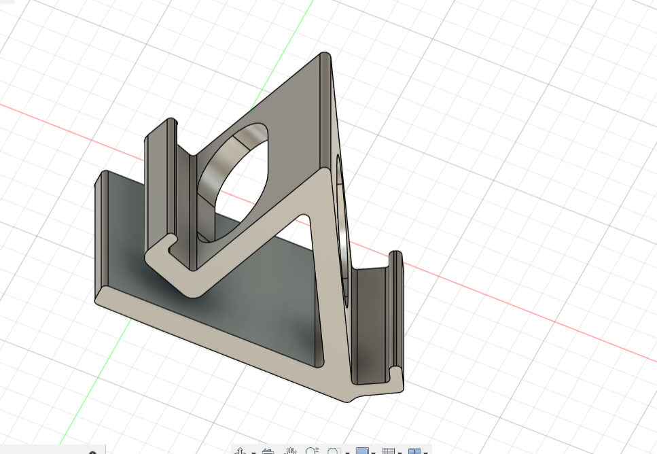Select the angled top face with circular cutout
657x454 pixels.
[x=294, y=126]
